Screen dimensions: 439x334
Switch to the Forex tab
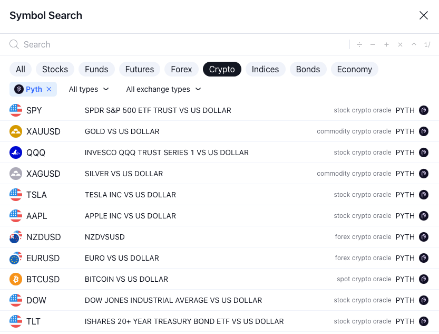[181, 69]
